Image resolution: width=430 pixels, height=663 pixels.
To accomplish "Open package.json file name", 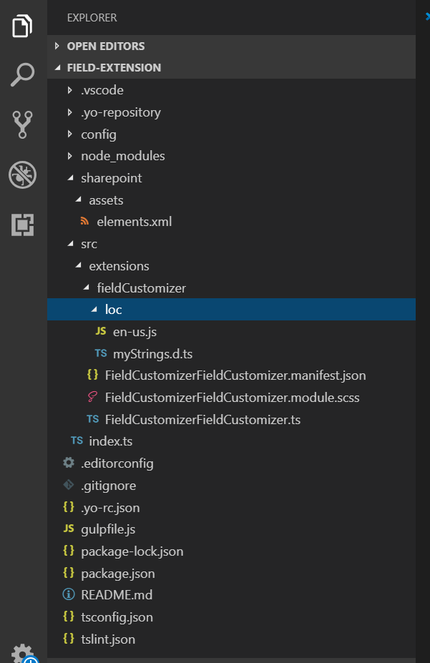I will [118, 574].
